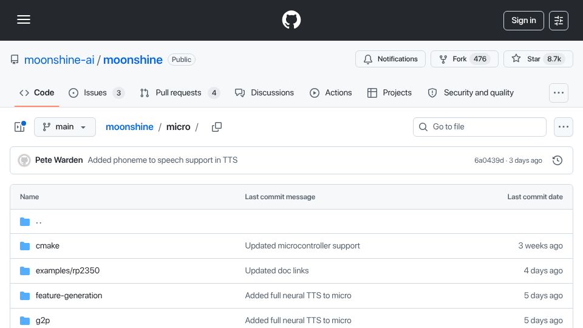
Task: Click the '3 weeks ago' date
Action: coord(540,246)
